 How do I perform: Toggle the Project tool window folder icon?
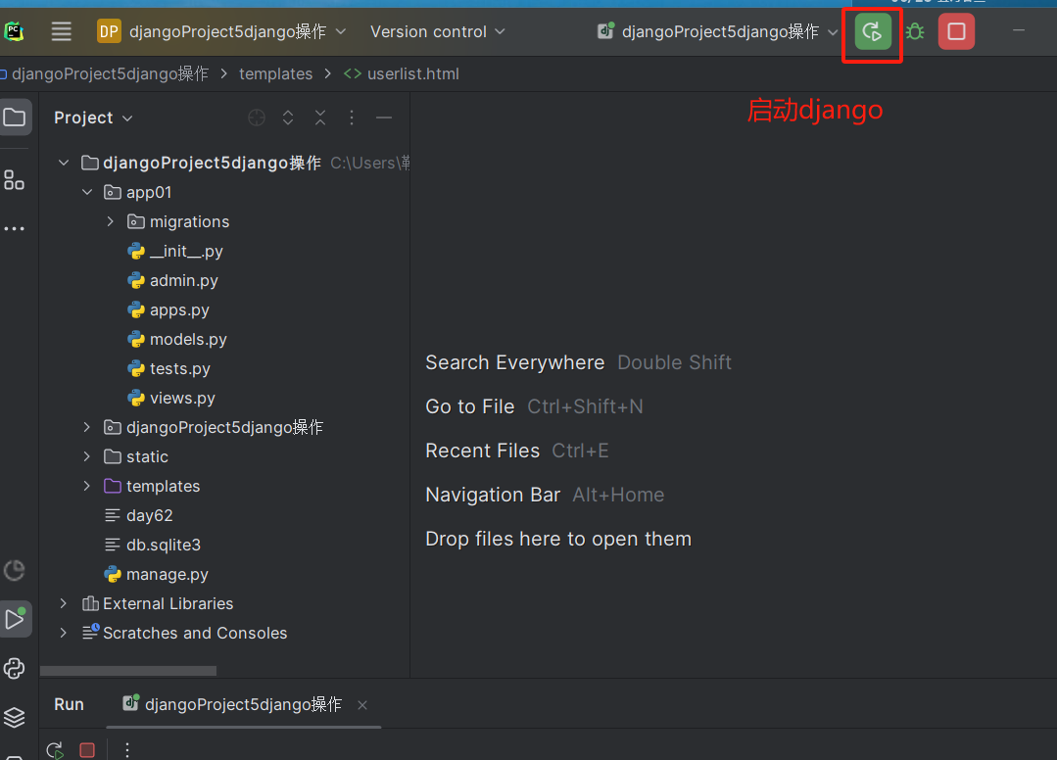[14, 118]
